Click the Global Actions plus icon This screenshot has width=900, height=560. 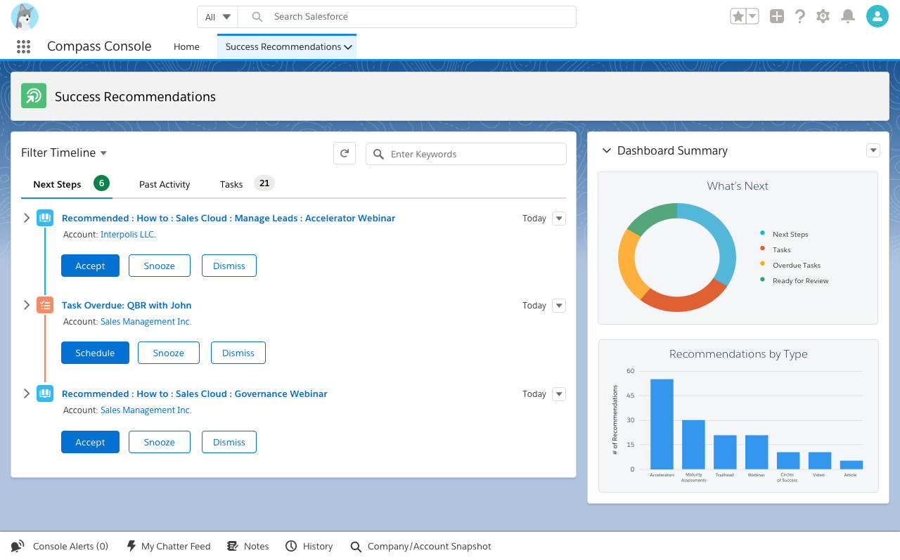(x=776, y=16)
